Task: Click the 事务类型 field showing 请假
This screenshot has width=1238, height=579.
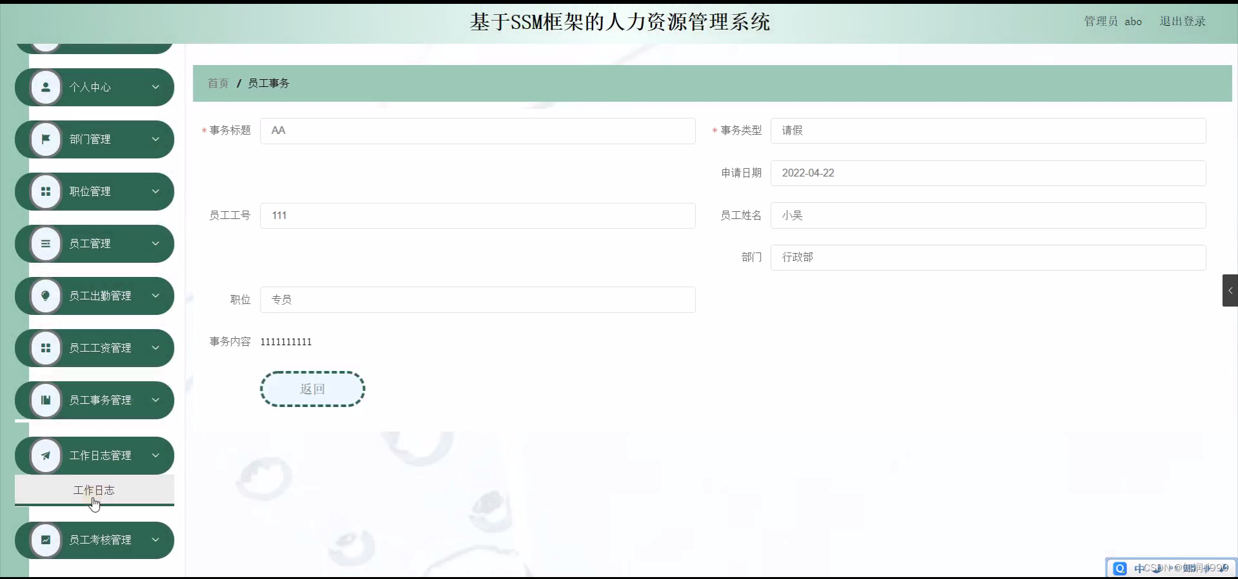Action: pos(988,131)
